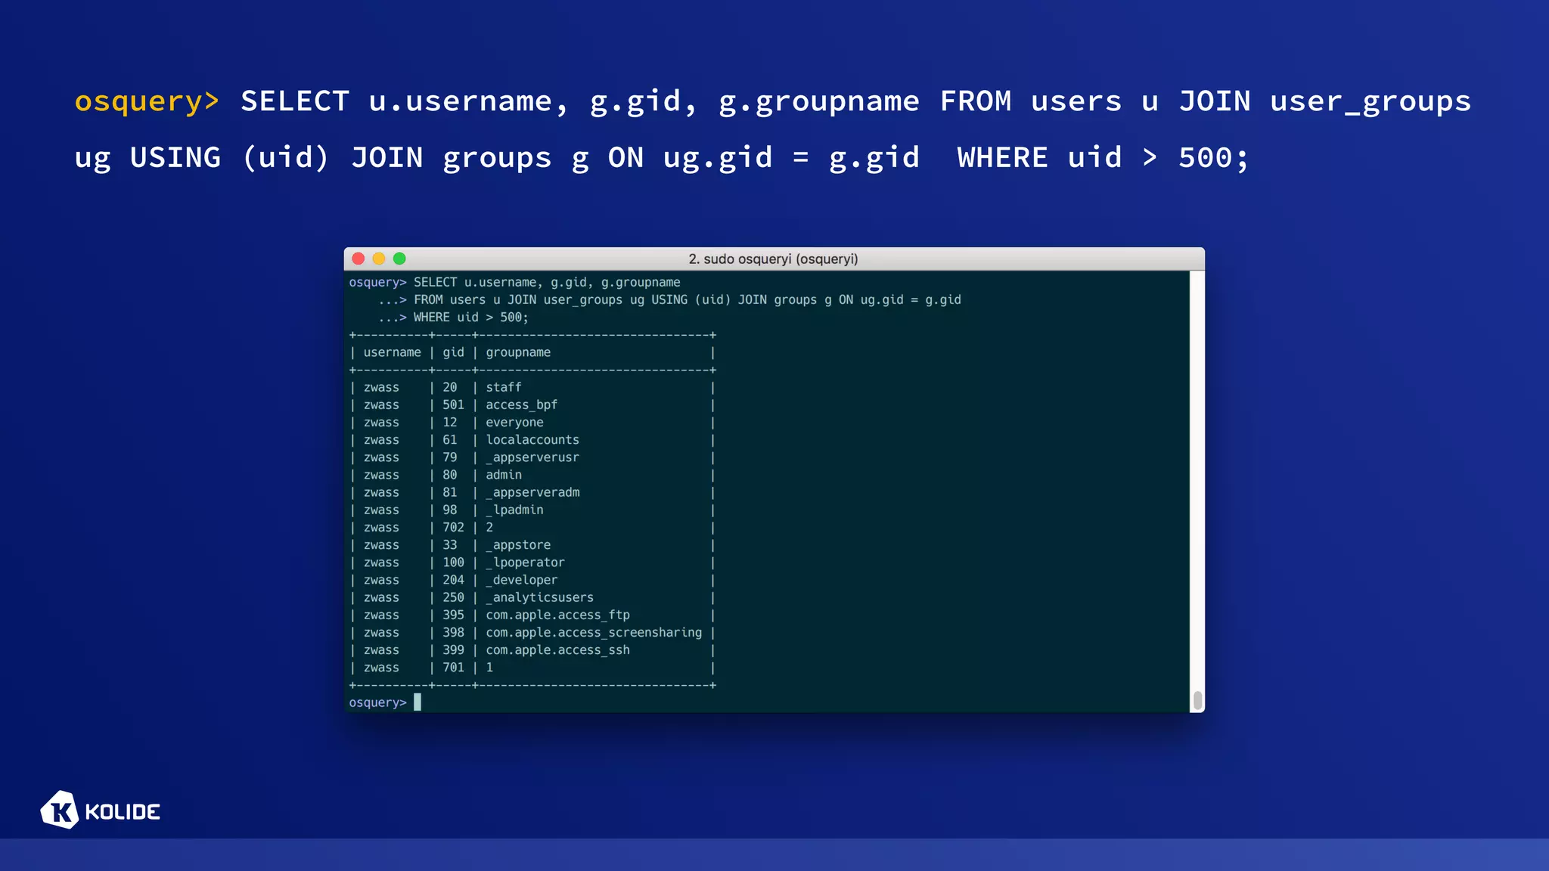Select the _developer groupname cell

(522, 580)
